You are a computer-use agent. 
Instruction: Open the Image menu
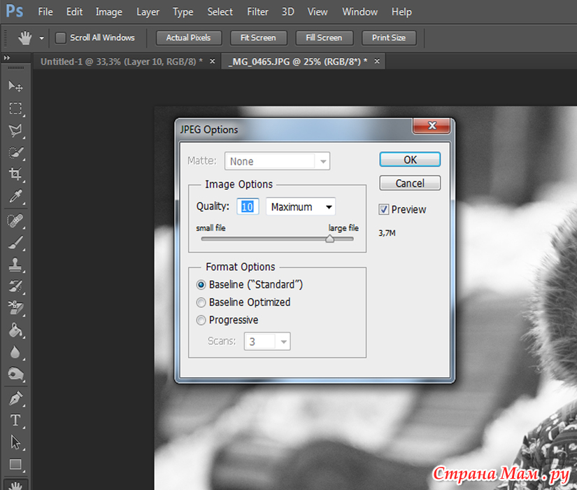109,12
